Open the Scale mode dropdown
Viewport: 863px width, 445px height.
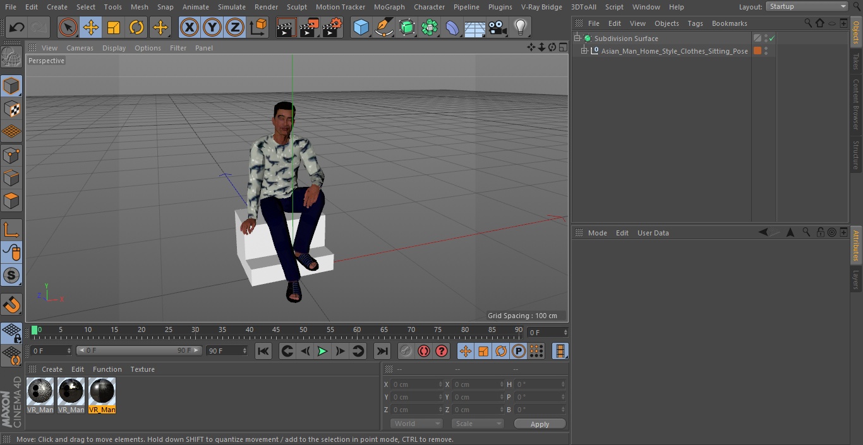pyautogui.click(x=478, y=424)
